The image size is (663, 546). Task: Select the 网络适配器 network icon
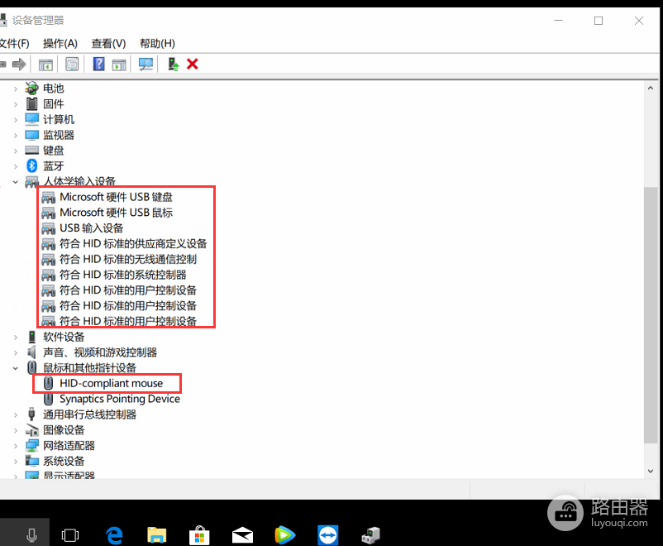coord(31,445)
